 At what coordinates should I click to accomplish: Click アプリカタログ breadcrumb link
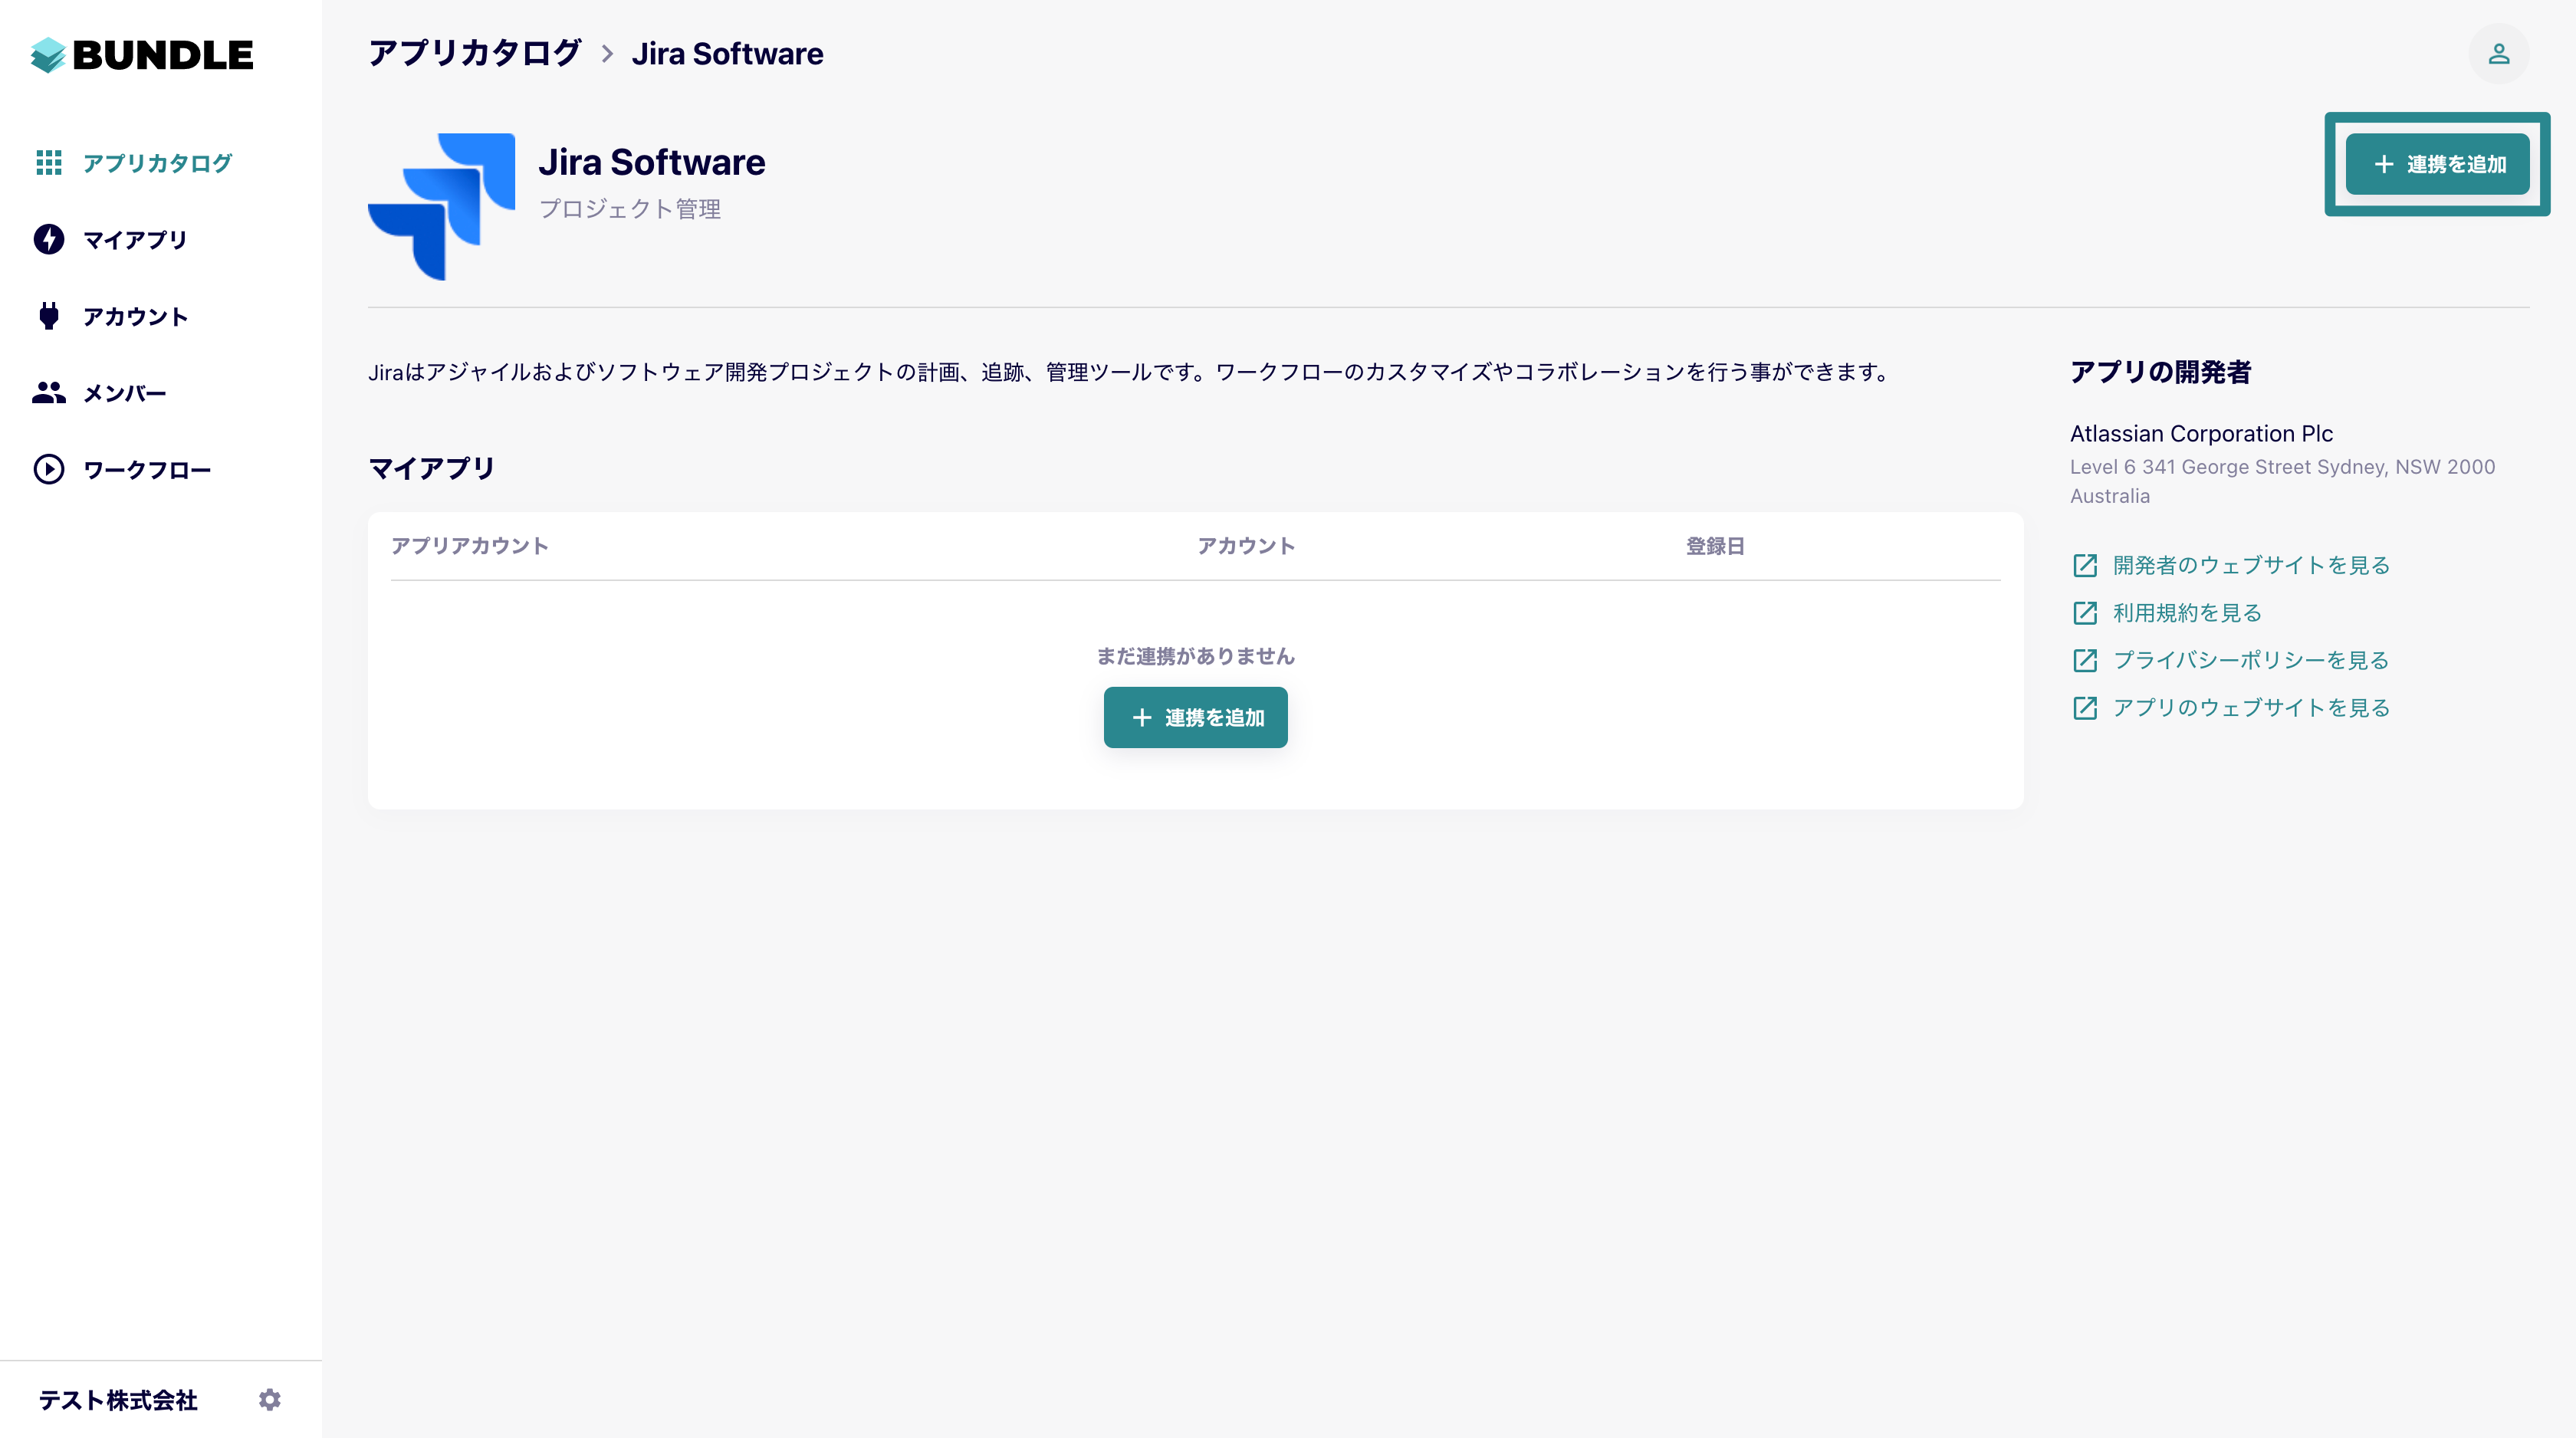click(x=475, y=53)
